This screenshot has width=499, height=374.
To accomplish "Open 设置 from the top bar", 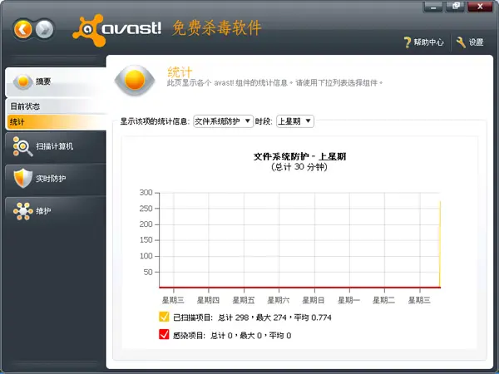I will [476, 42].
